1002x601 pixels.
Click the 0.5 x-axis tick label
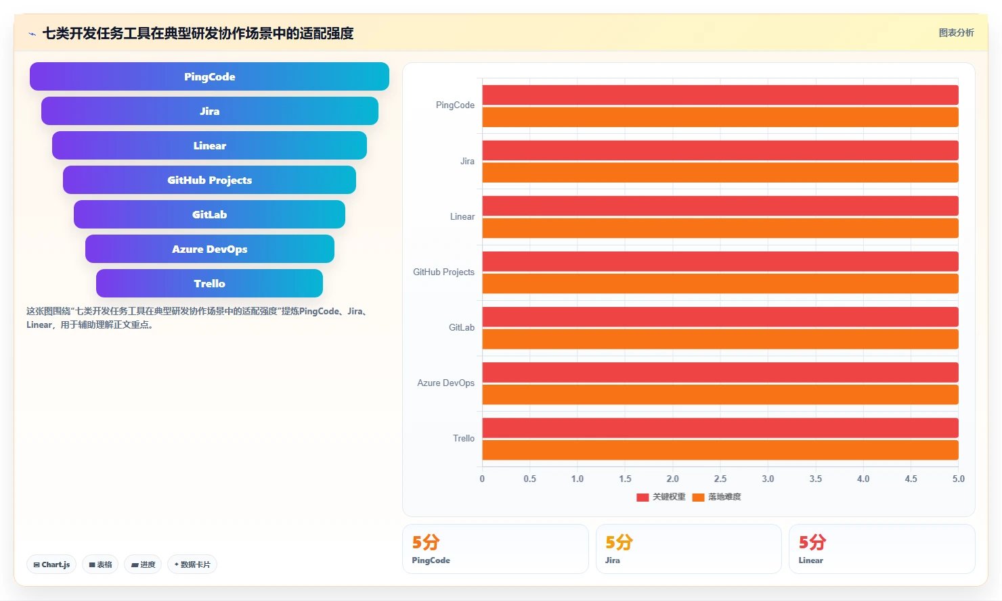point(529,479)
